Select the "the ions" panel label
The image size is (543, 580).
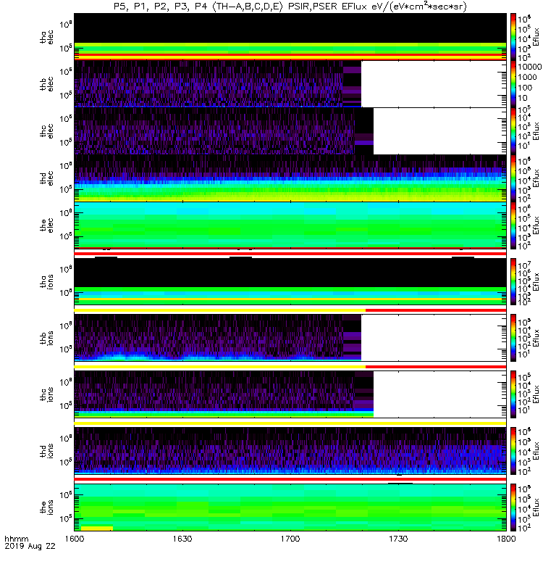pyautogui.click(x=47, y=507)
